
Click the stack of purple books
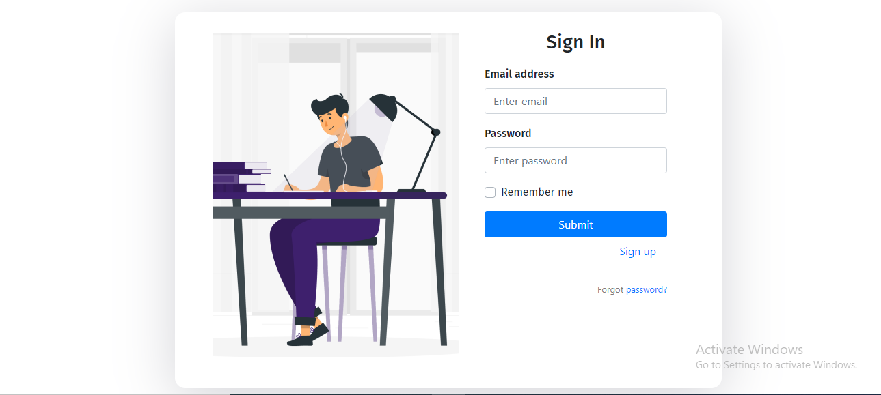[x=239, y=177]
